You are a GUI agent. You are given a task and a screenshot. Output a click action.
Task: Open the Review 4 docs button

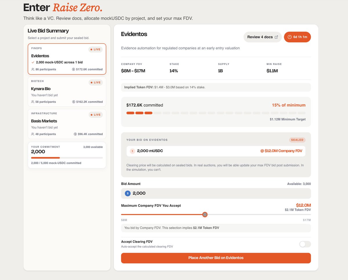[263, 37]
